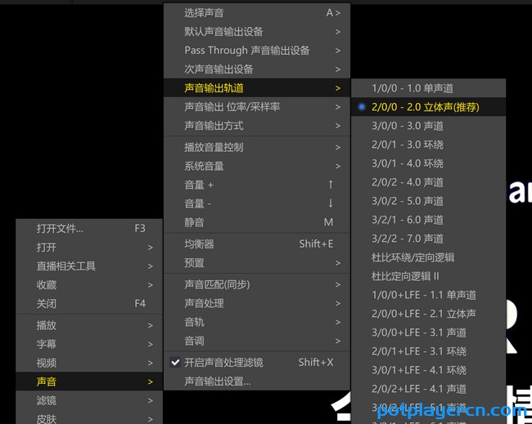The image size is (532, 424).
Task: Choose 1/0/0 - 1.0 单声道 output
Action: [x=412, y=88]
